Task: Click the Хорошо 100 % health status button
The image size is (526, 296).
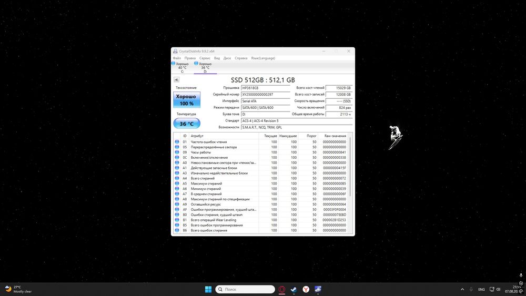Action: pos(187,100)
